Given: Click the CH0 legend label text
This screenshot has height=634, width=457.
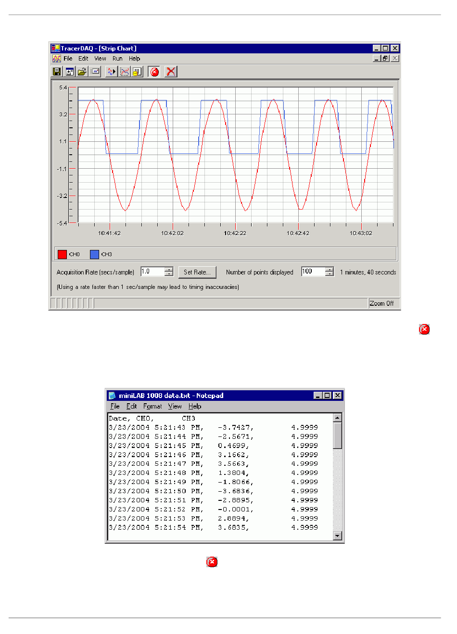Looking at the screenshot, I should pyautogui.click(x=75, y=255).
